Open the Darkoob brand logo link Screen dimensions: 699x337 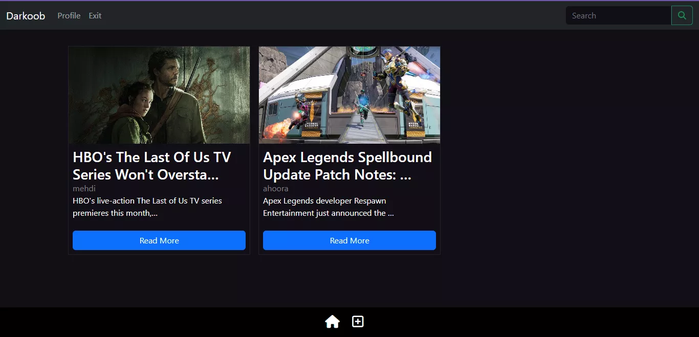(x=26, y=16)
